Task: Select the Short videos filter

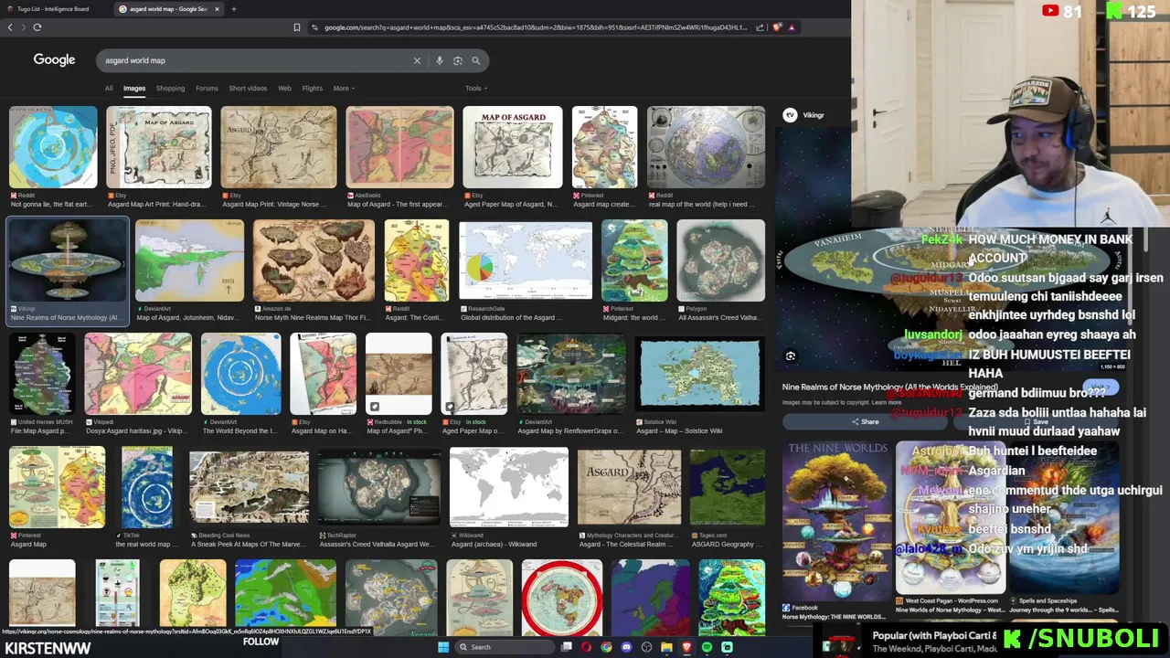Action: pos(248,89)
